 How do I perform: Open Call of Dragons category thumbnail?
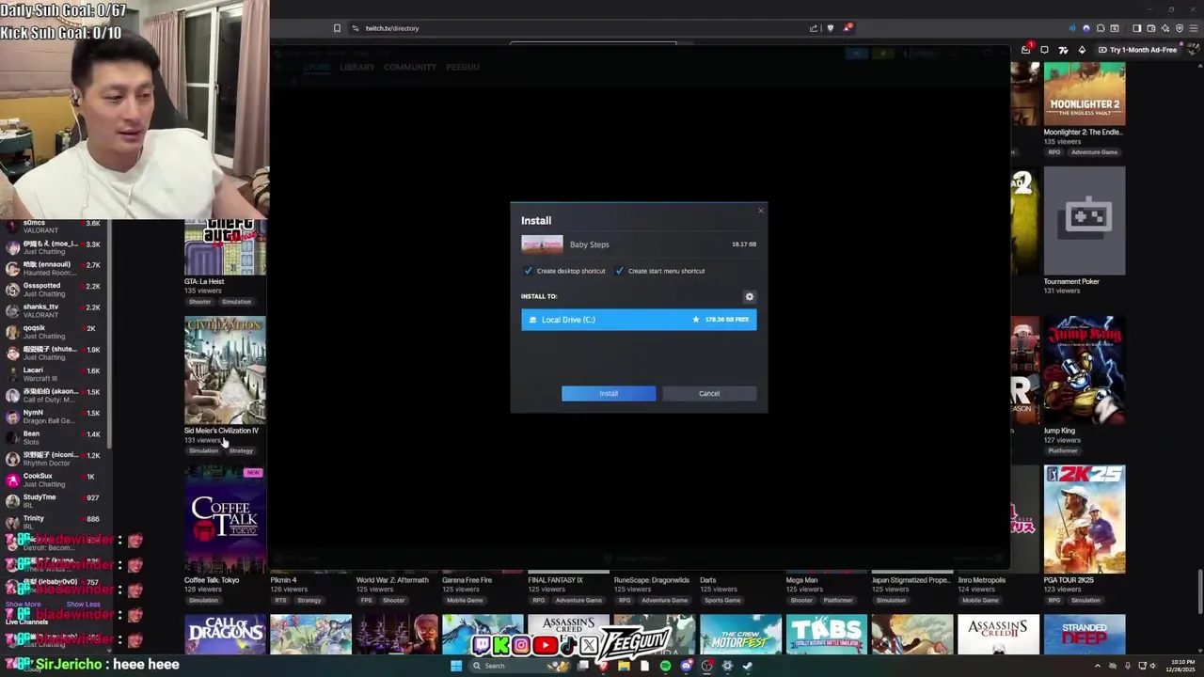[x=225, y=634]
